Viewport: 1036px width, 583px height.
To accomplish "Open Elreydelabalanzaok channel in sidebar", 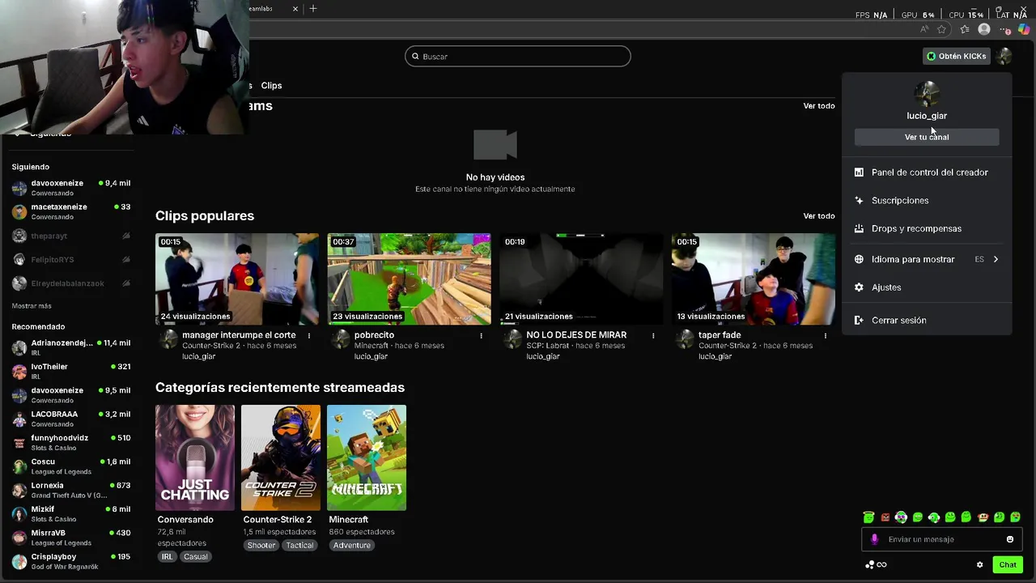I will [x=70, y=283].
